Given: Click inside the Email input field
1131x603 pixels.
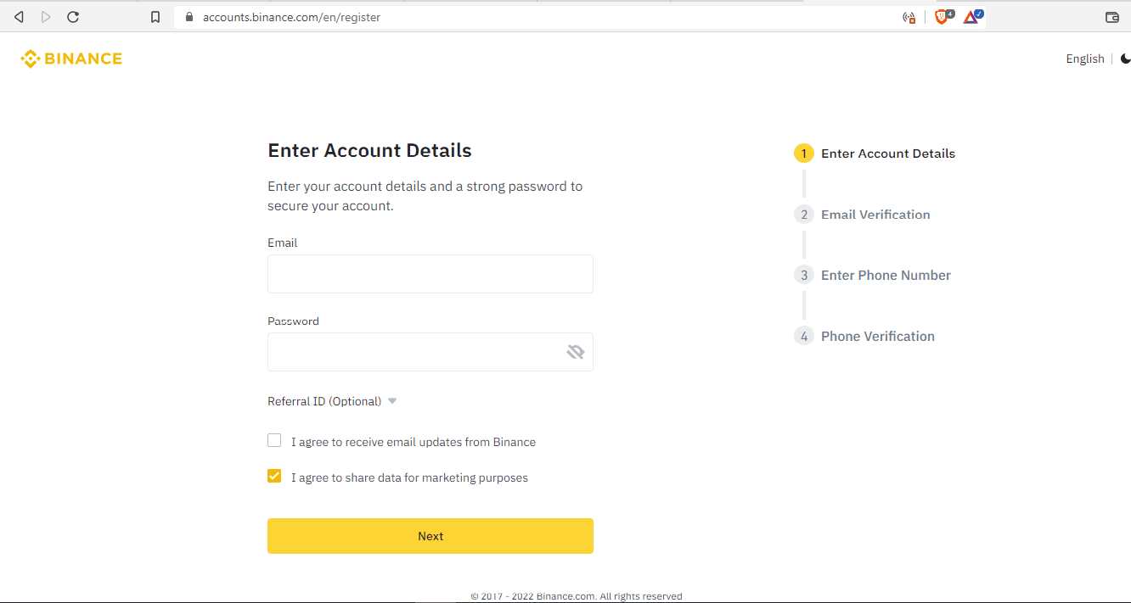Looking at the screenshot, I should [430, 274].
